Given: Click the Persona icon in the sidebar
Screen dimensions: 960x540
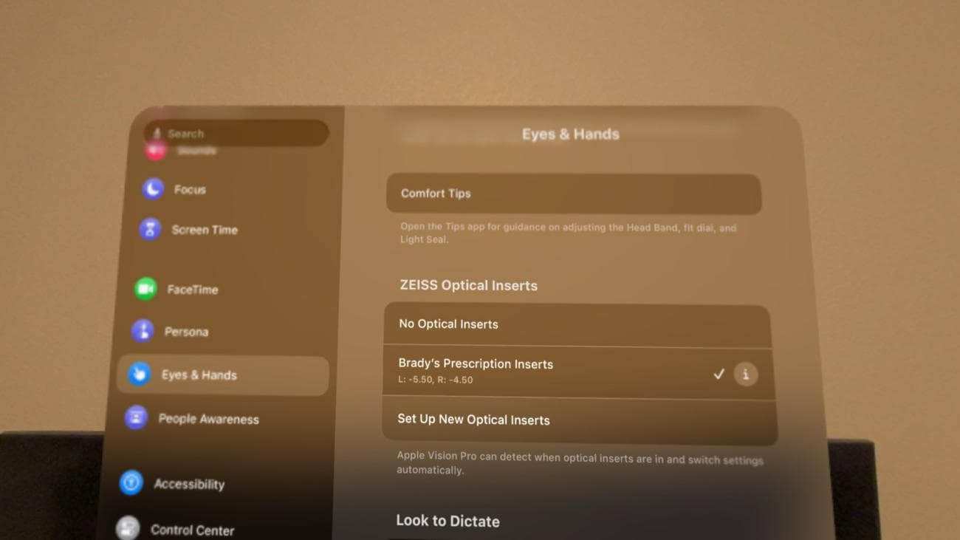Looking at the screenshot, I should [x=142, y=331].
